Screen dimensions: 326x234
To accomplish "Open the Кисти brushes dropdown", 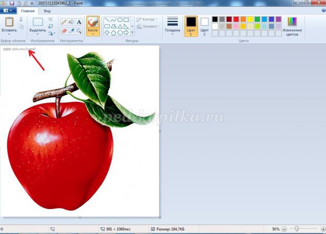I will point(93,34).
